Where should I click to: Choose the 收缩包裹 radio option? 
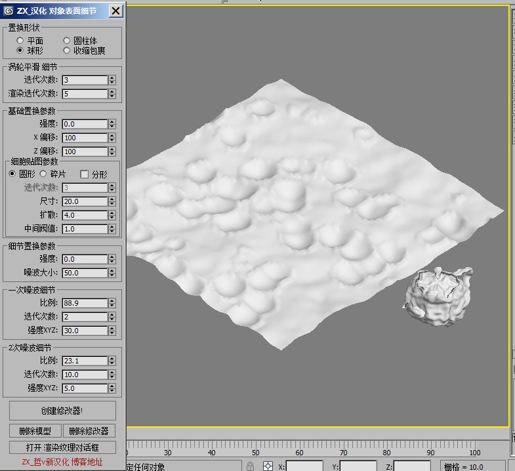click(67, 51)
